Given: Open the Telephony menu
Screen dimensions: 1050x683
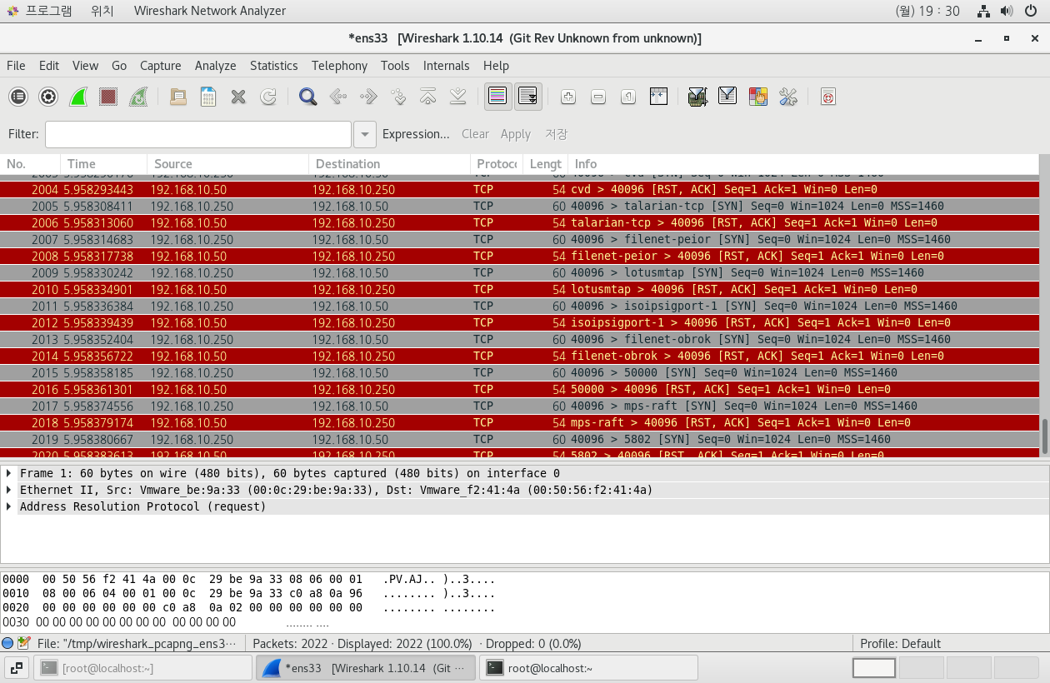Looking at the screenshot, I should tap(339, 66).
